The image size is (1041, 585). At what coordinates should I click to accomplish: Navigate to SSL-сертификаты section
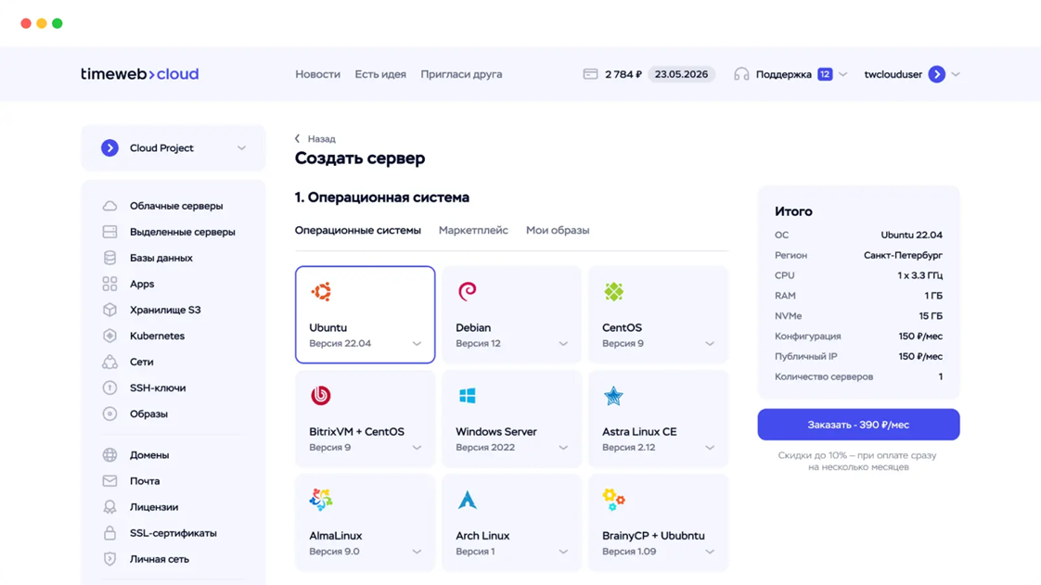(174, 533)
